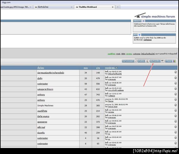Image resolution: width=179 pixels, height=154 pixels.
Task: Open last post icon in row with 254 views
Action: click(x=175, y=132)
